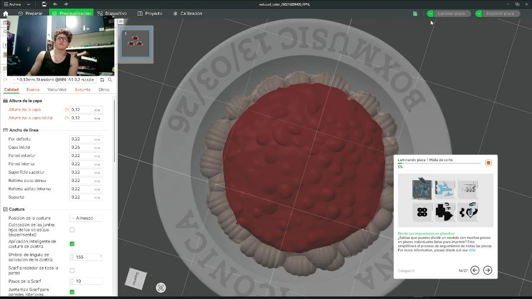Stop slicing with the orange stop button
This screenshot has width=532, height=299.
pyautogui.click(x=488, y=163)
